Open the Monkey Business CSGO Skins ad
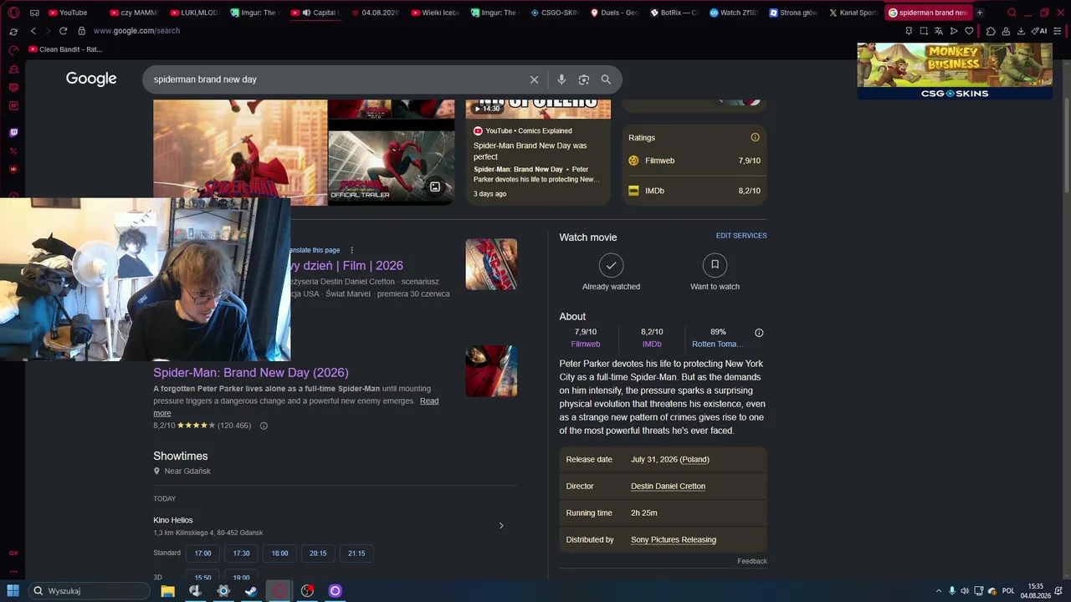Viewport: 1071px width, 602px height. [955, 71]
